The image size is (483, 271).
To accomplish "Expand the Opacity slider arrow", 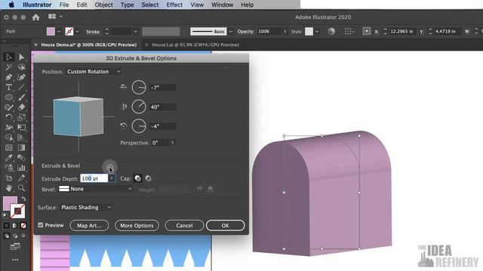I will click(285, 32).
